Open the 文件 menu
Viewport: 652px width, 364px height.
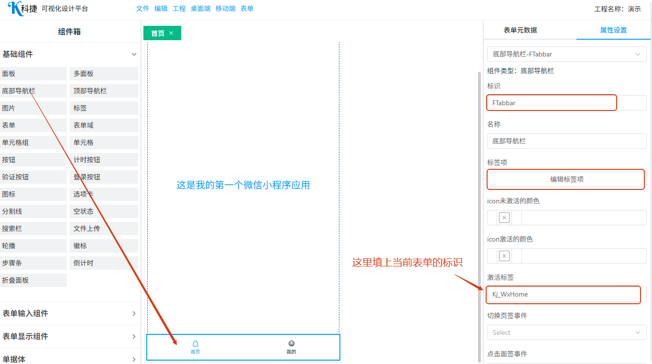[142, 9]
